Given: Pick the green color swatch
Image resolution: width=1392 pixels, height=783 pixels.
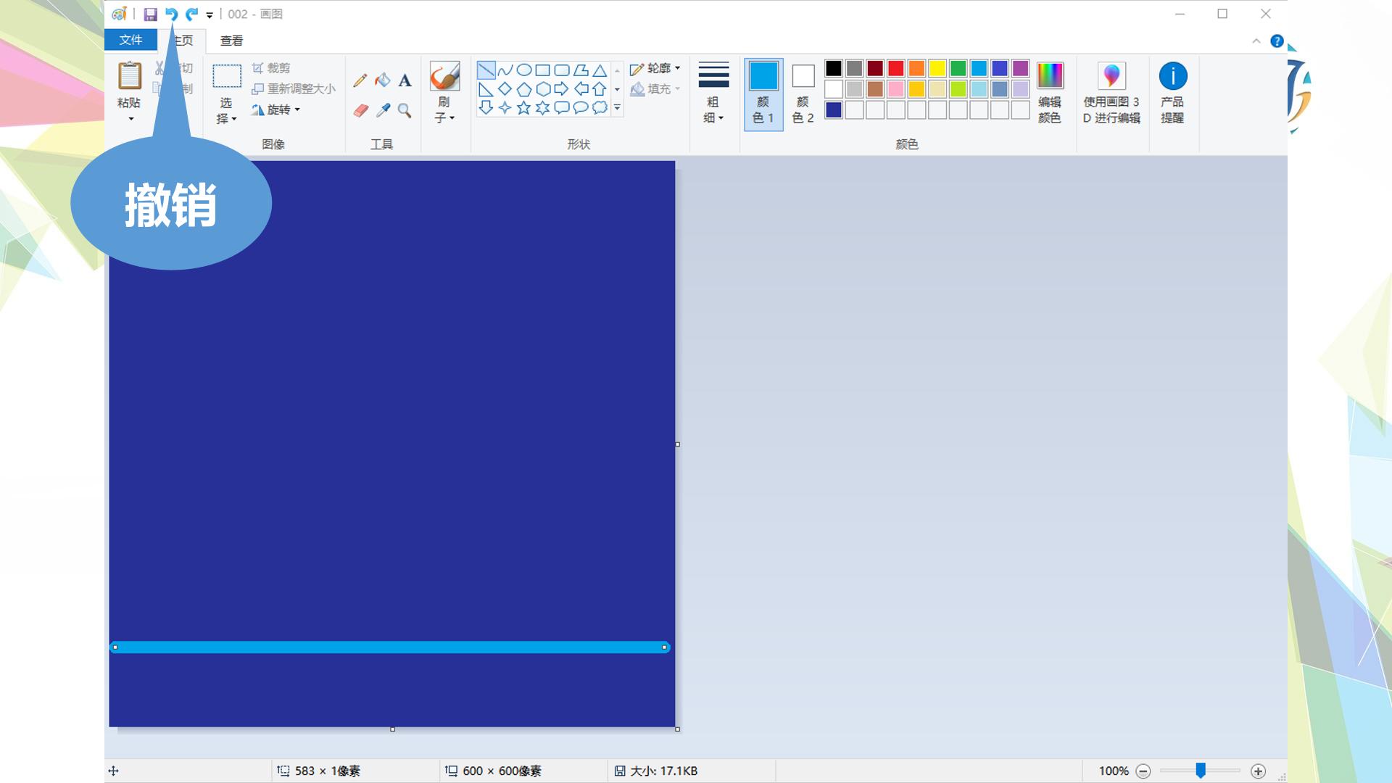Looking at the screenshot, I should [958, 68].
